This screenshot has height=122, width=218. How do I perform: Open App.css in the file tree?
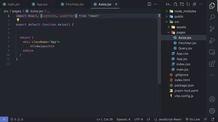point(184,54)
